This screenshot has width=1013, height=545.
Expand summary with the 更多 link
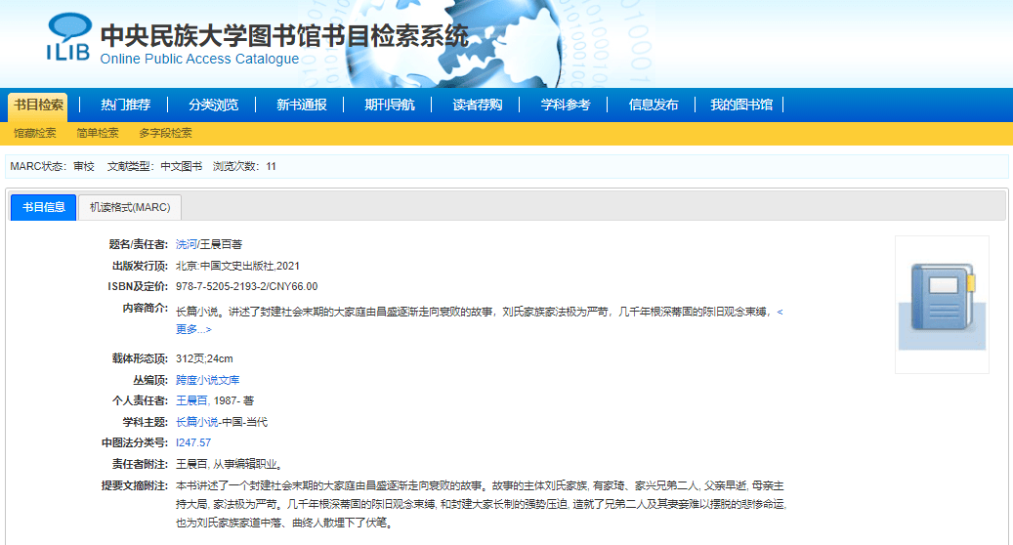(193, 329)
